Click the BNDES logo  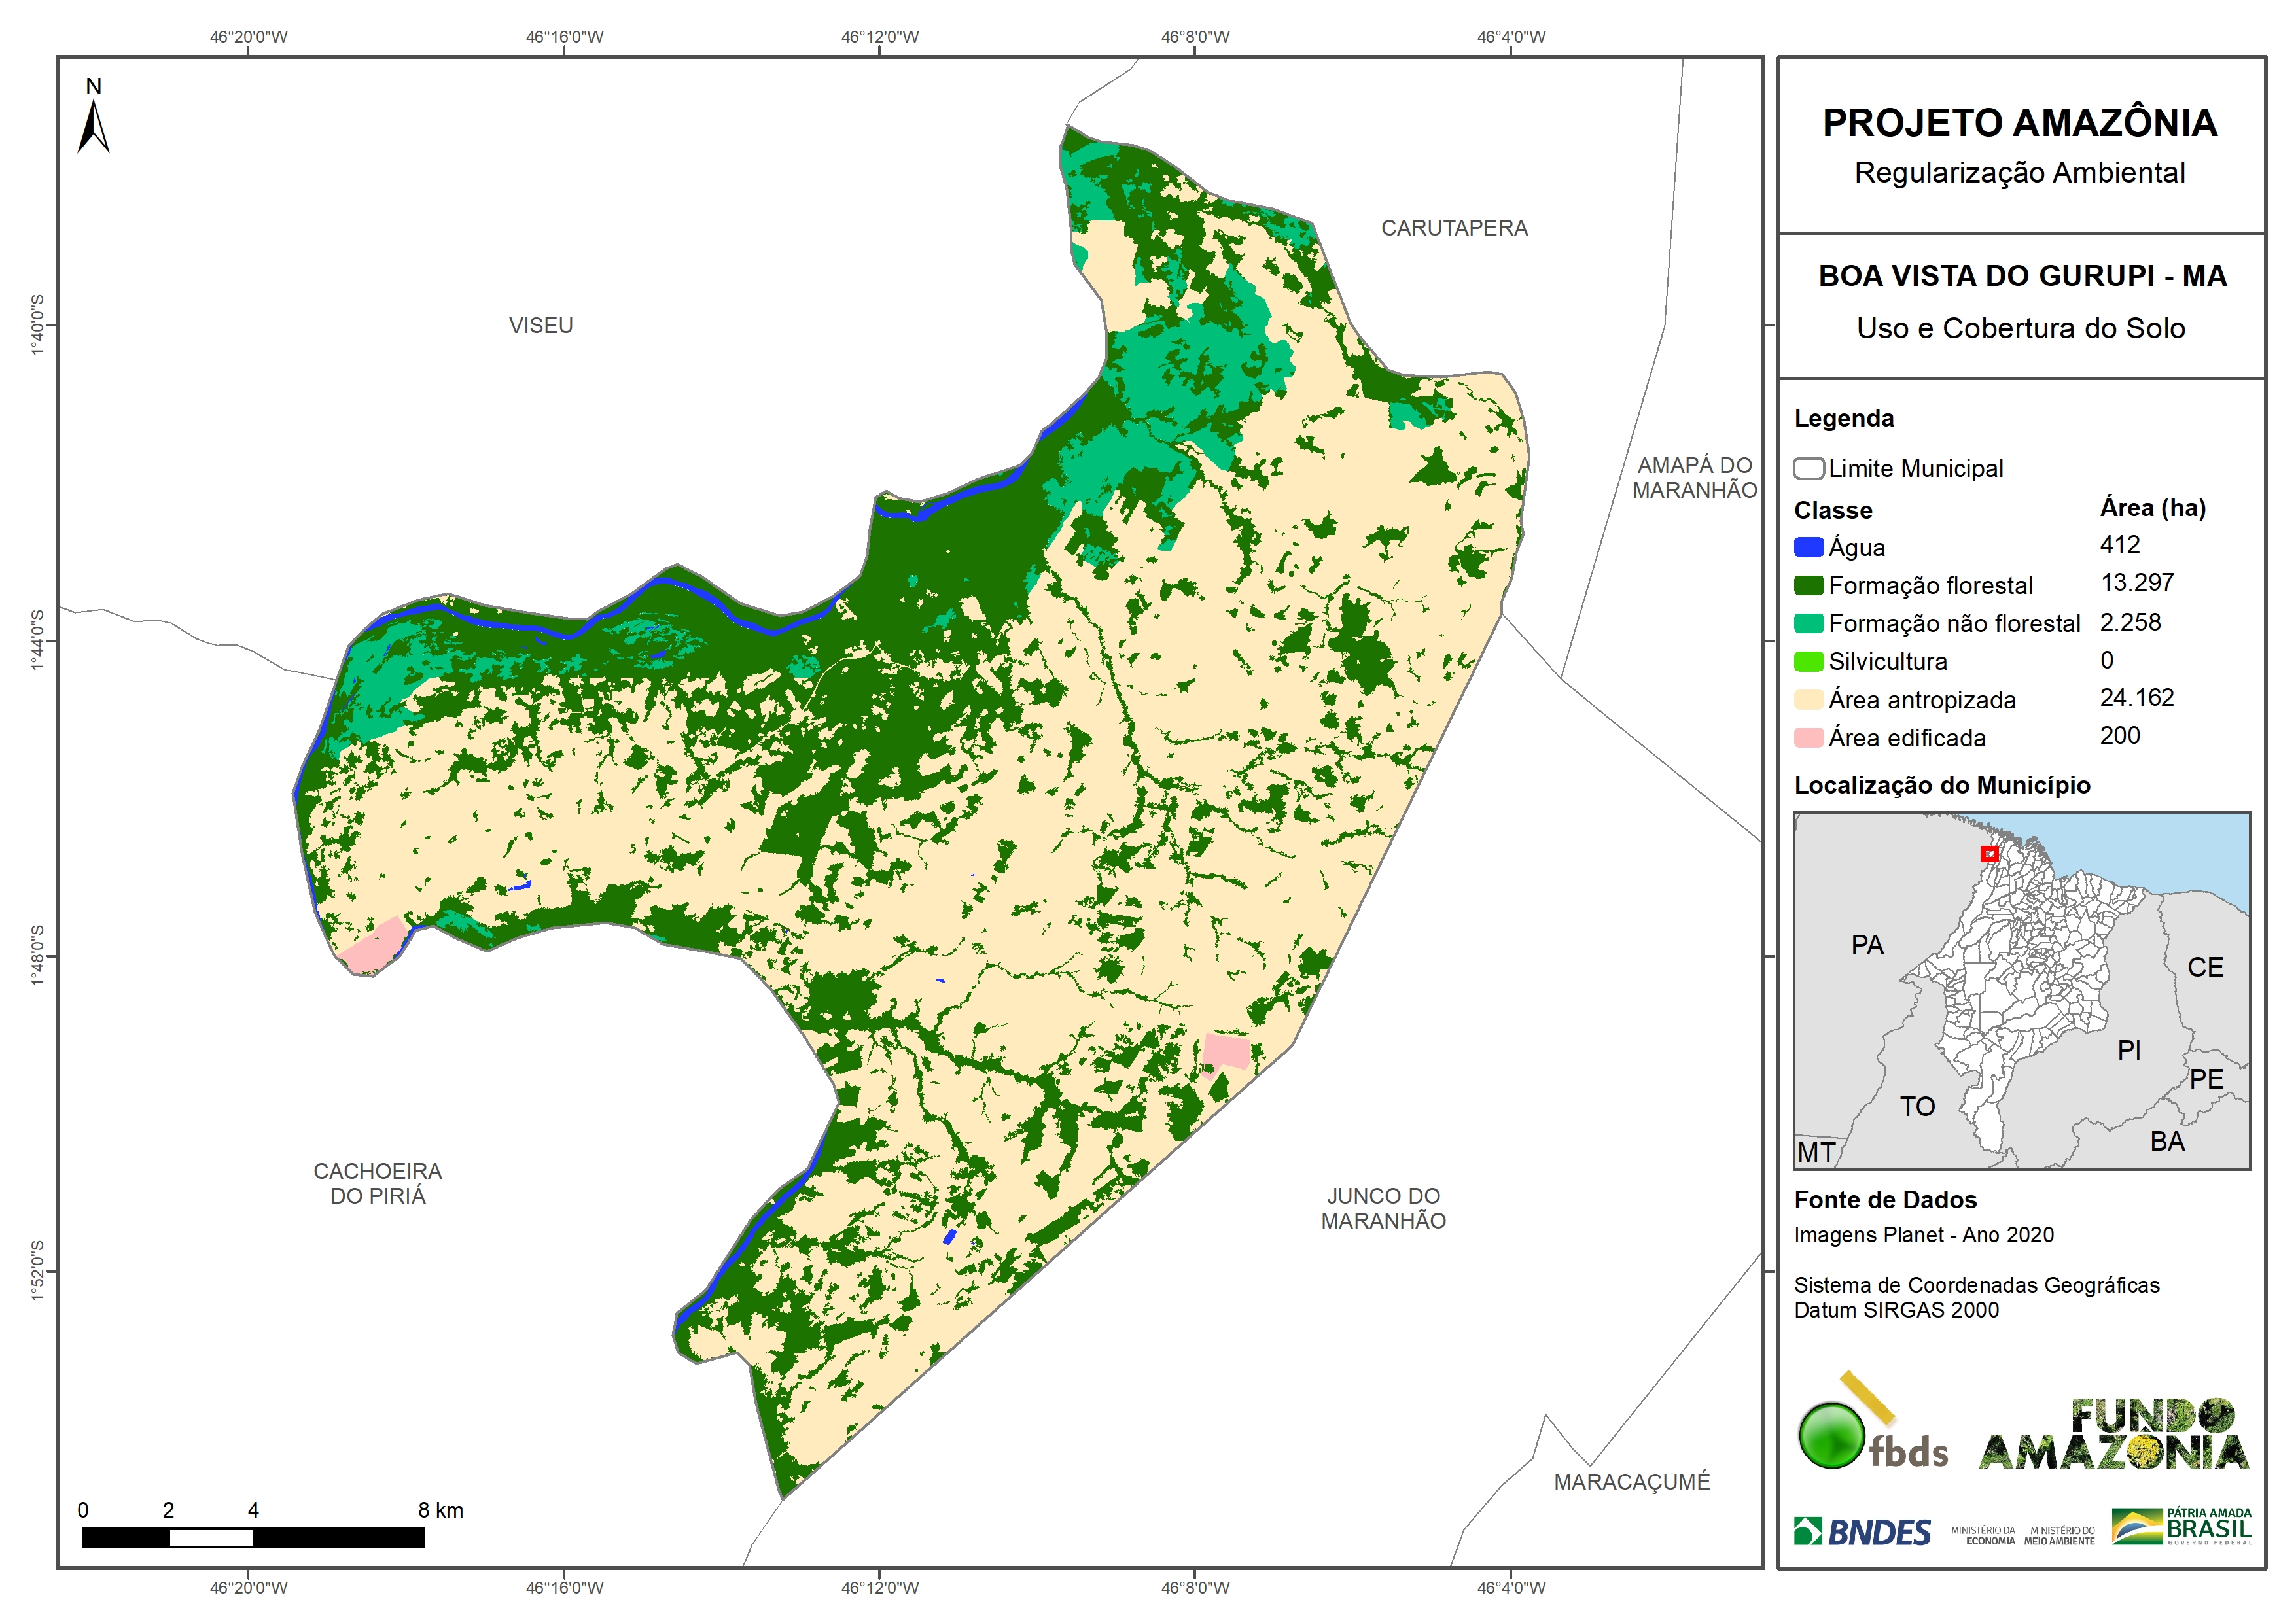tap(1862, 1532)
